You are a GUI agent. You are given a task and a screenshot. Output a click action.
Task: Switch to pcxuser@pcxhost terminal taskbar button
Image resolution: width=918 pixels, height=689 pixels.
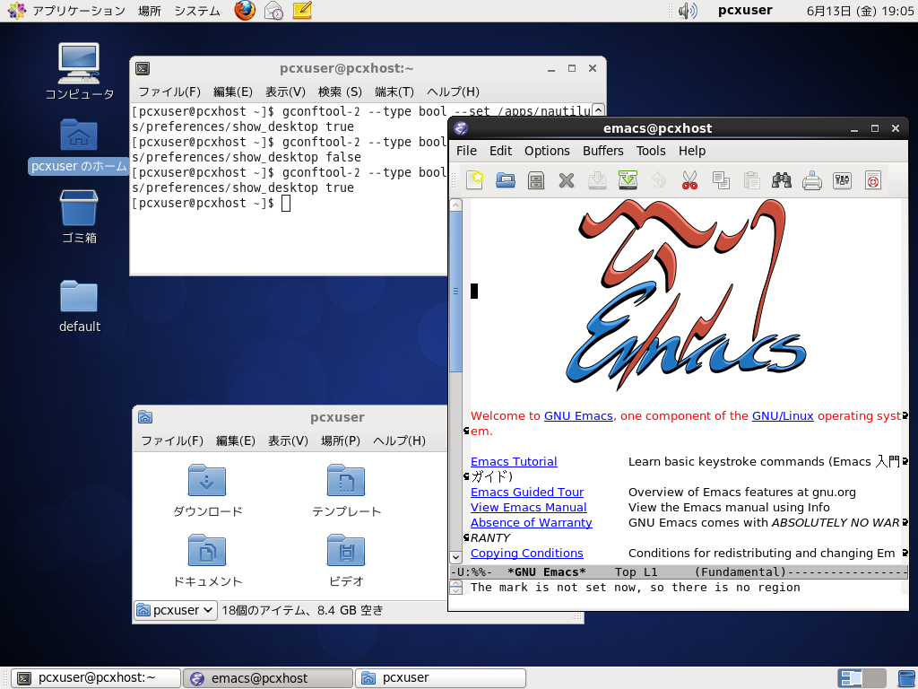[96, 678]
